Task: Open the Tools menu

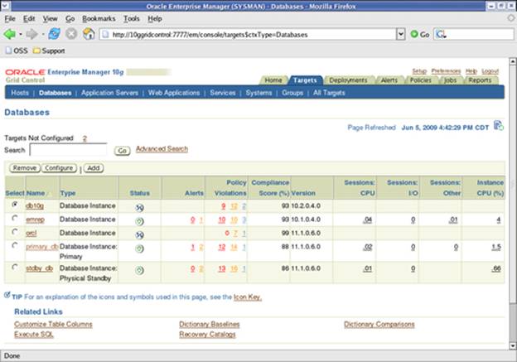Action: (x=132, y=19)
